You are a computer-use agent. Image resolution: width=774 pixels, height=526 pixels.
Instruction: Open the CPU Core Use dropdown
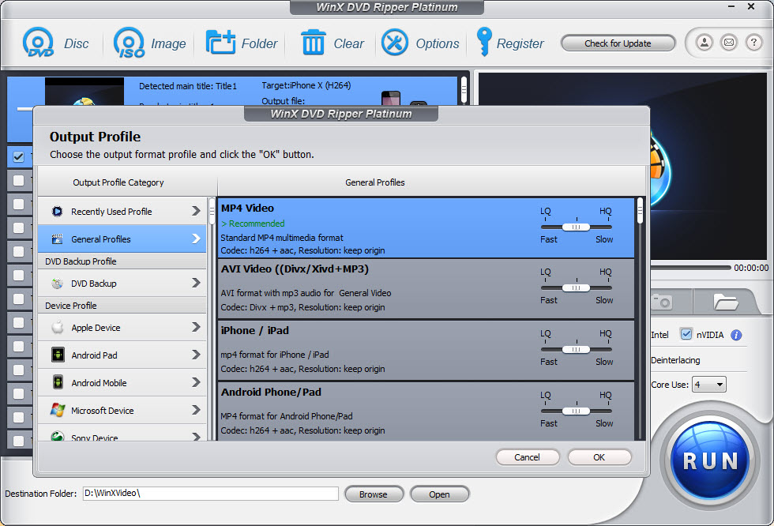coord(709,385)
